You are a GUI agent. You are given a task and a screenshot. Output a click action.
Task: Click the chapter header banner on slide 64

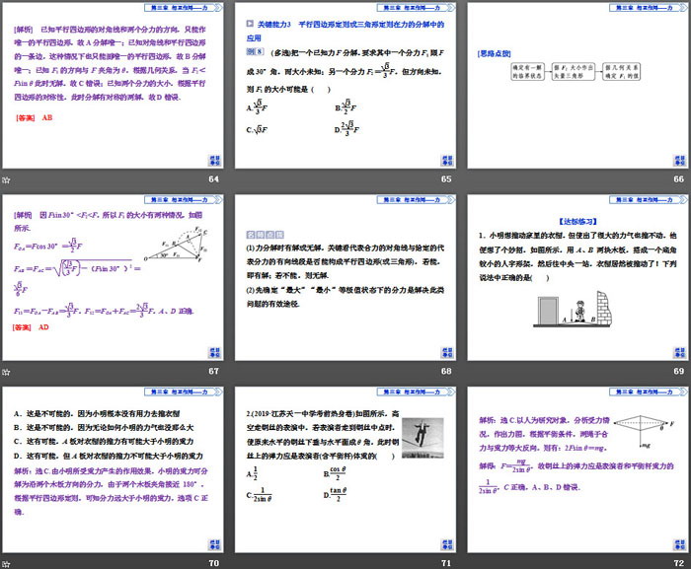click(x=184, y=8)
